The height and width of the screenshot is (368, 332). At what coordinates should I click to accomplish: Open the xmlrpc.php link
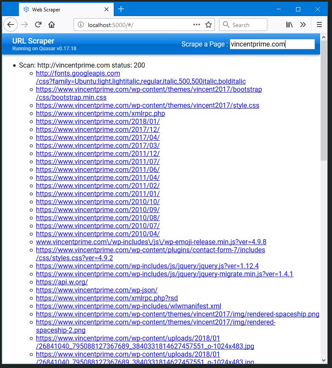(100, 113)
